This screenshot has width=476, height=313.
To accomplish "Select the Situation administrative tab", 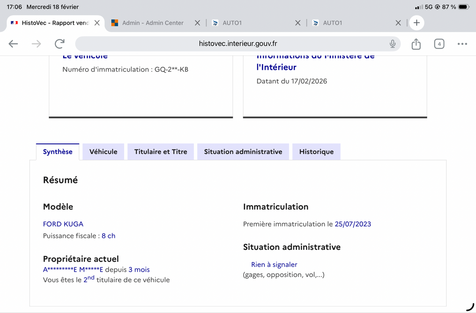I will tap(243, 152).
